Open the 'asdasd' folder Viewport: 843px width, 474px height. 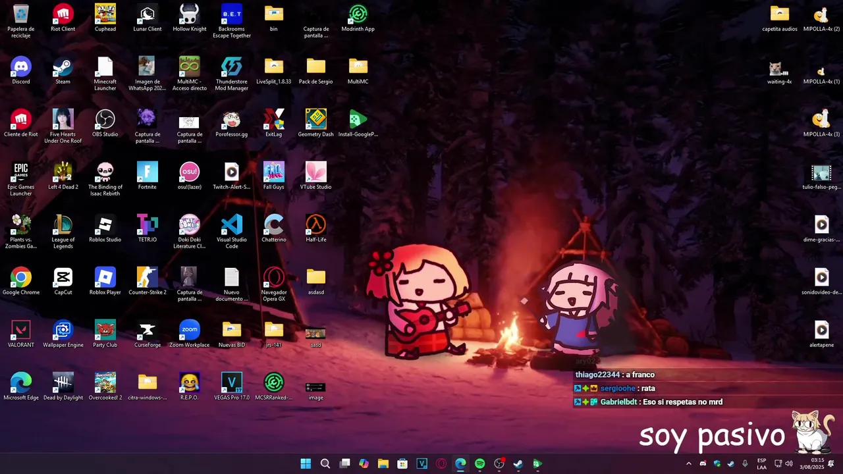click(x=316, y=281)
